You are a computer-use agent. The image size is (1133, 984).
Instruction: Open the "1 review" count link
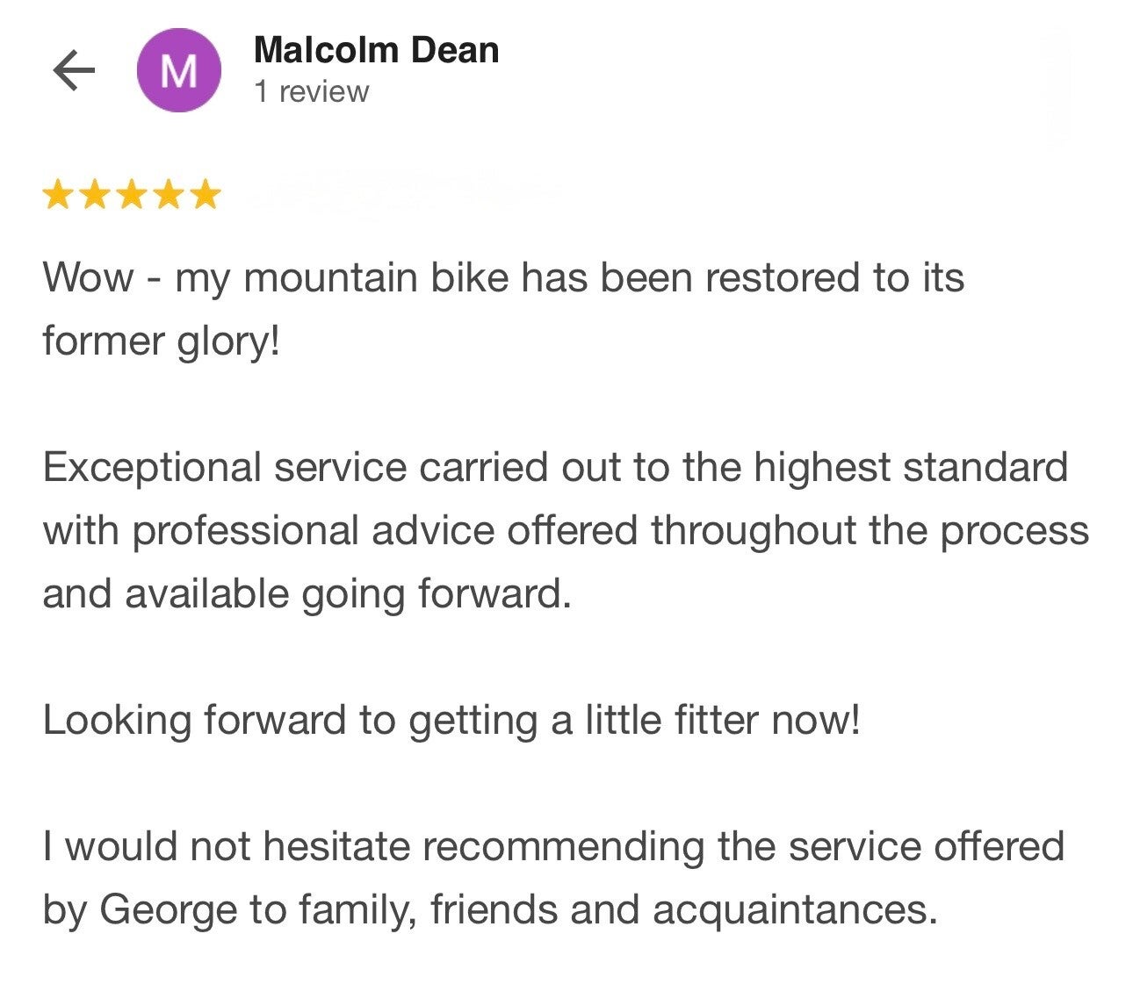point(312,91)
